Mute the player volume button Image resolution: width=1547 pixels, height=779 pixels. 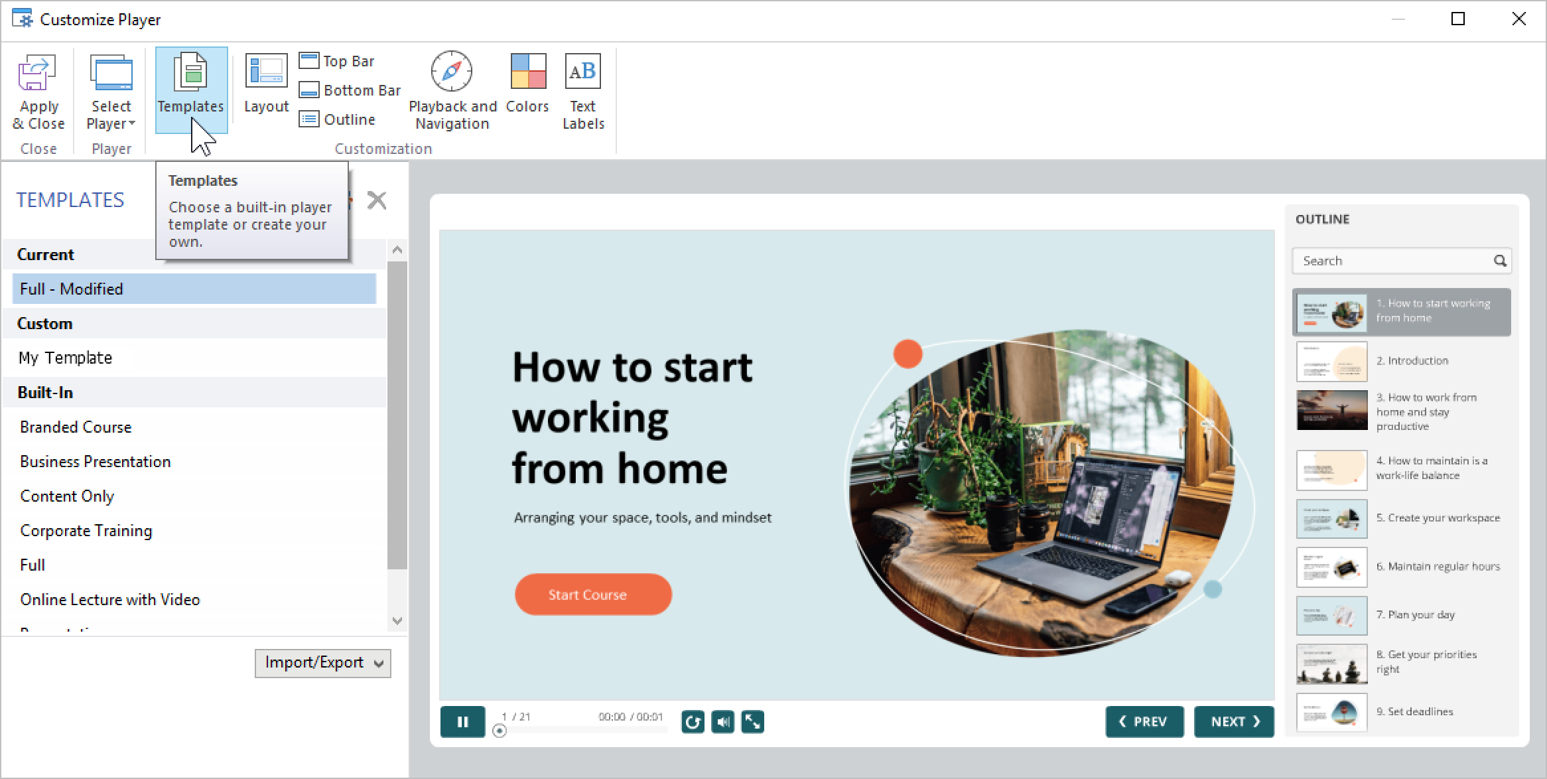[723, 722]
